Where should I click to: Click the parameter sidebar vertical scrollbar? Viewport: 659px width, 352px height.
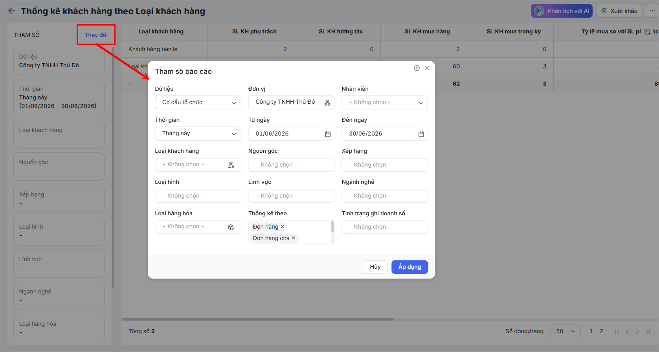113,167
